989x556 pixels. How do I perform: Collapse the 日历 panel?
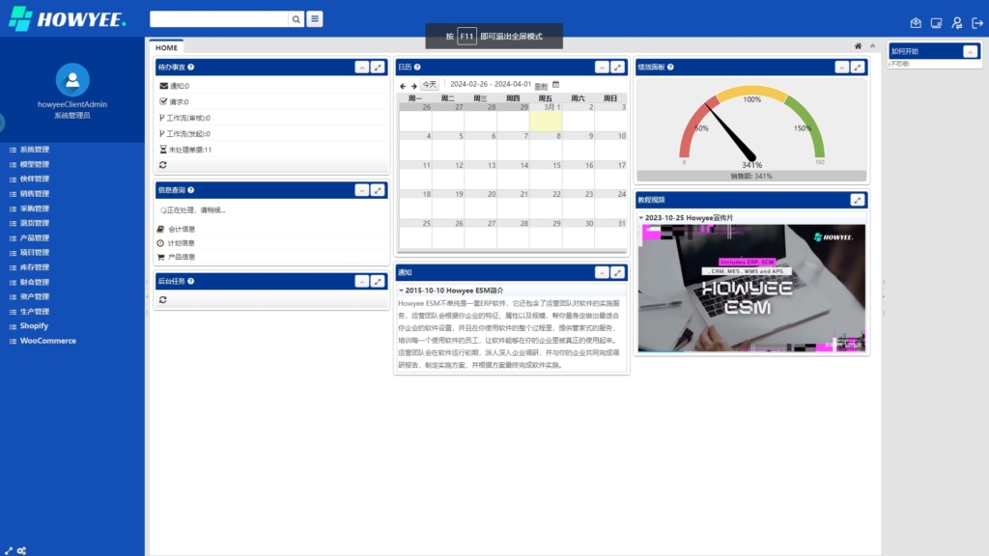coord(602,67)
